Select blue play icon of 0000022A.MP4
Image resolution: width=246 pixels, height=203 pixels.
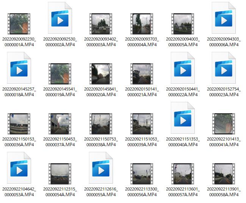tap(183, 68)
